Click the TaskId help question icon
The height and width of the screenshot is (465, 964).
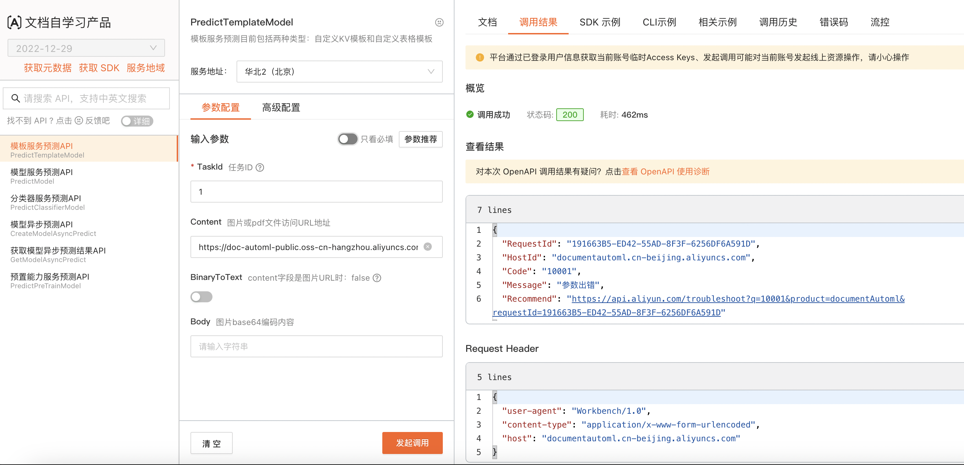(260, 167)
